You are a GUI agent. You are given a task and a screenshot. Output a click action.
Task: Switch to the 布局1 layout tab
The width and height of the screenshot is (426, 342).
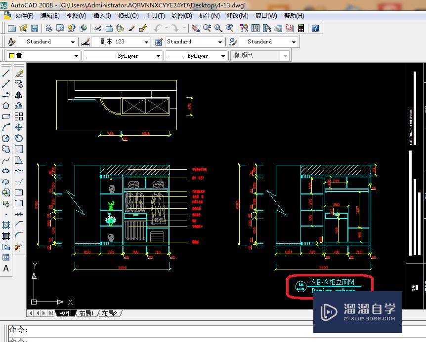86,313
